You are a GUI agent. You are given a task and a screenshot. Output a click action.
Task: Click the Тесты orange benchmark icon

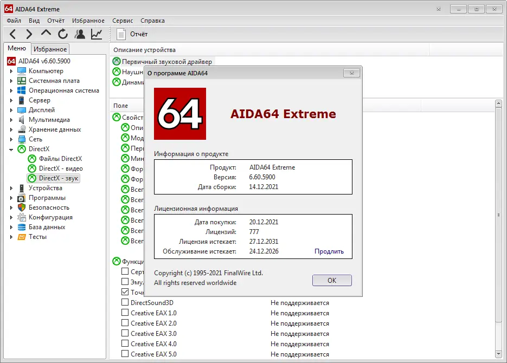(x=22, y=237)
